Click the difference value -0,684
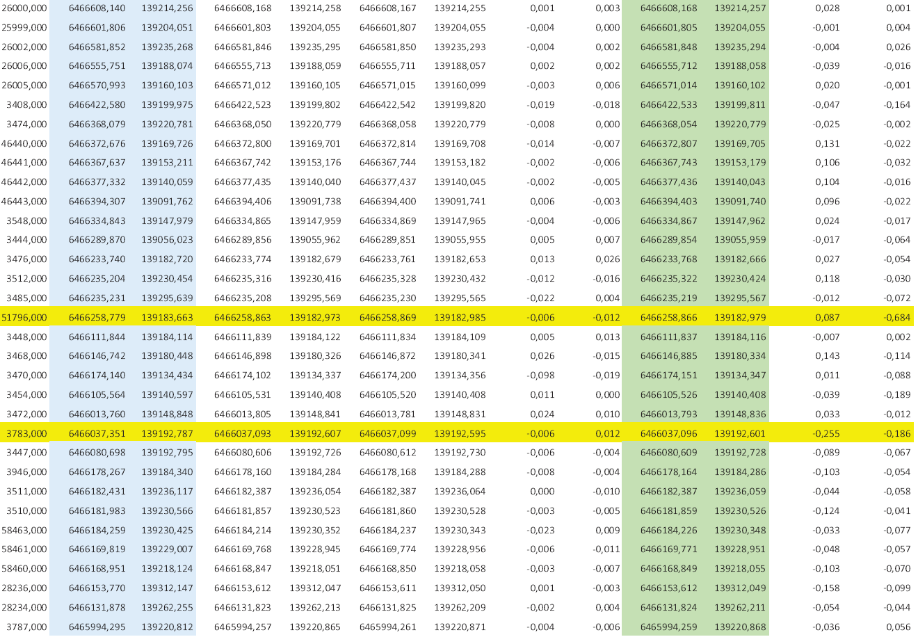Screen dimensions: 918x637 896,318
